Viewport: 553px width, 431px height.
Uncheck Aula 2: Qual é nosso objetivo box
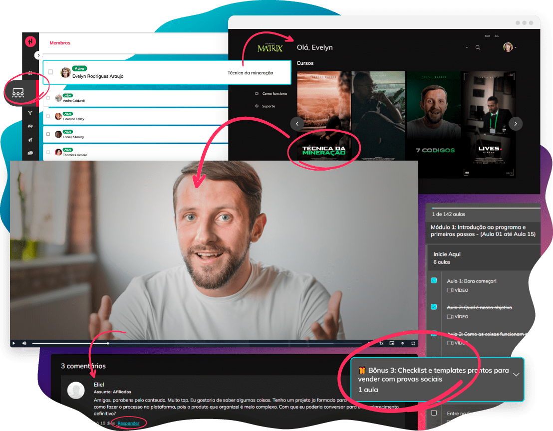click(x=434, y=307)
